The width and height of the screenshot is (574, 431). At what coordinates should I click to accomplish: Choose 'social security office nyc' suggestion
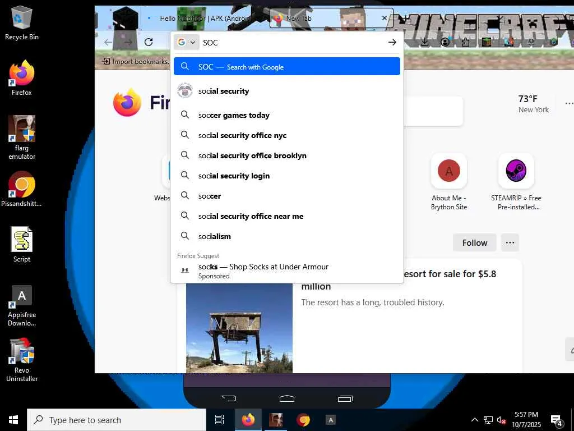click(x=286, y=135)
